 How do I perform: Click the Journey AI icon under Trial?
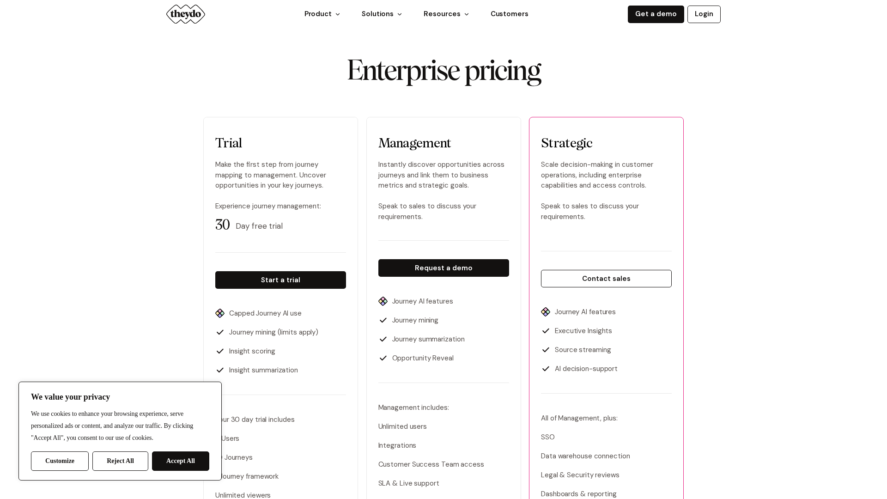click(220, 313)
